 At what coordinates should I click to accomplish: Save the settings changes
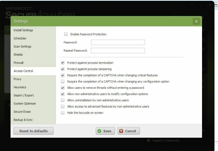click(105, 131)
